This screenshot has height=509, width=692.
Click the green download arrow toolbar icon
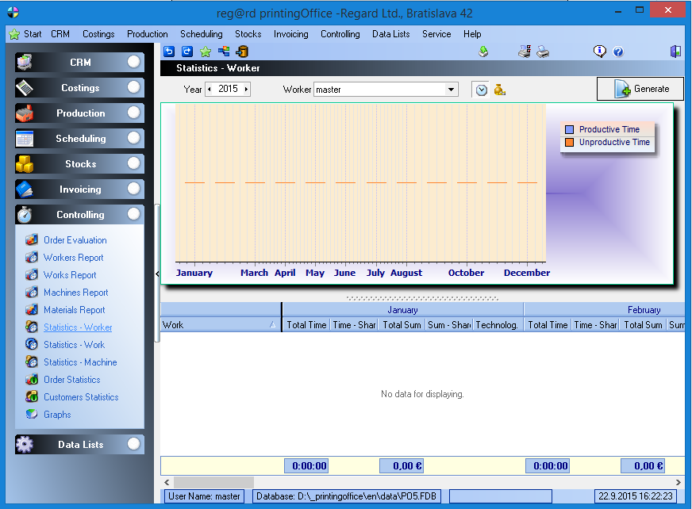pos(483,52)
